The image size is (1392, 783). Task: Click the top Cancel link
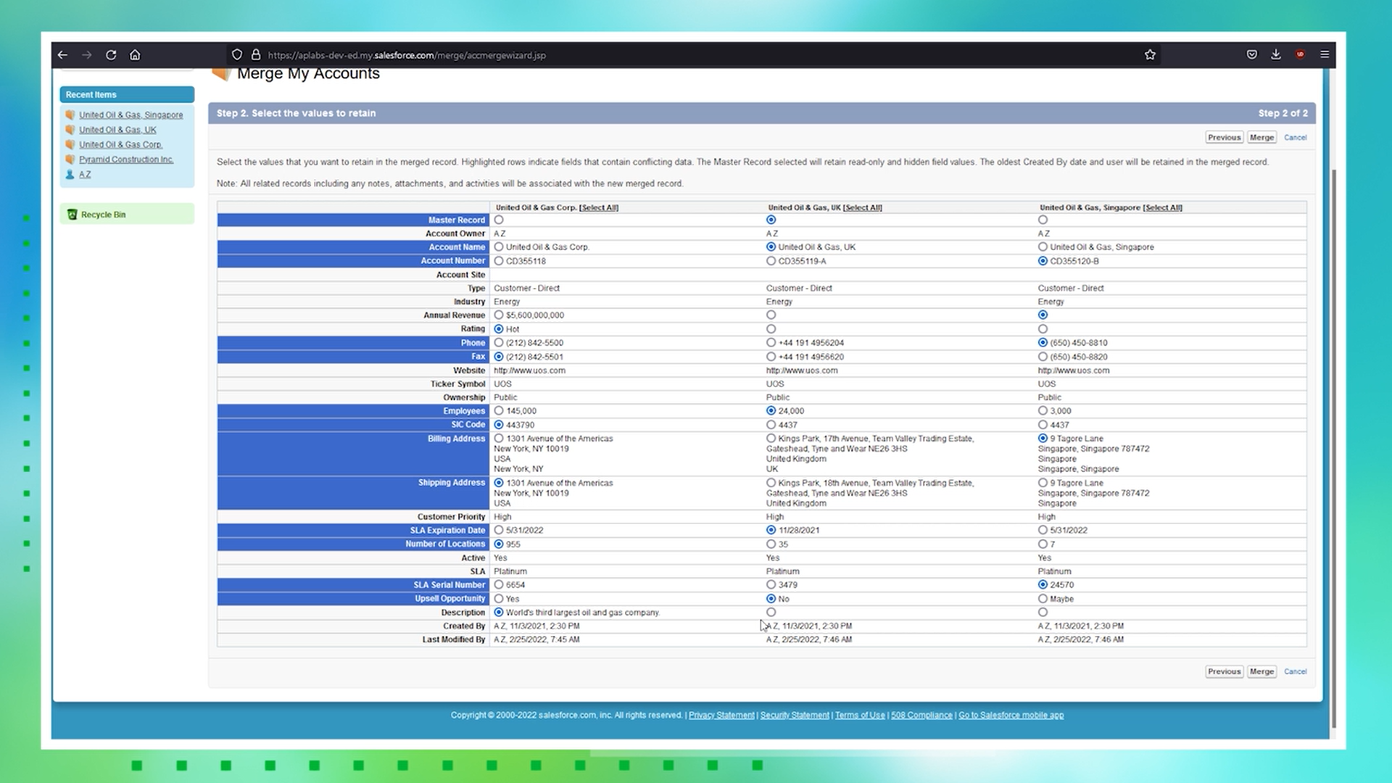click(x=1295, y=138)
